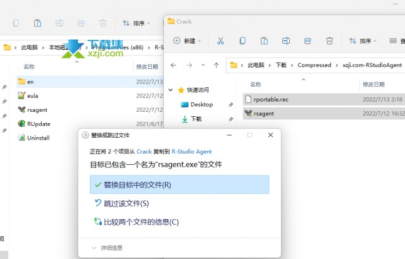
Task: Sort by 名称 column in Crack window
Action: (x=256, y=84)
